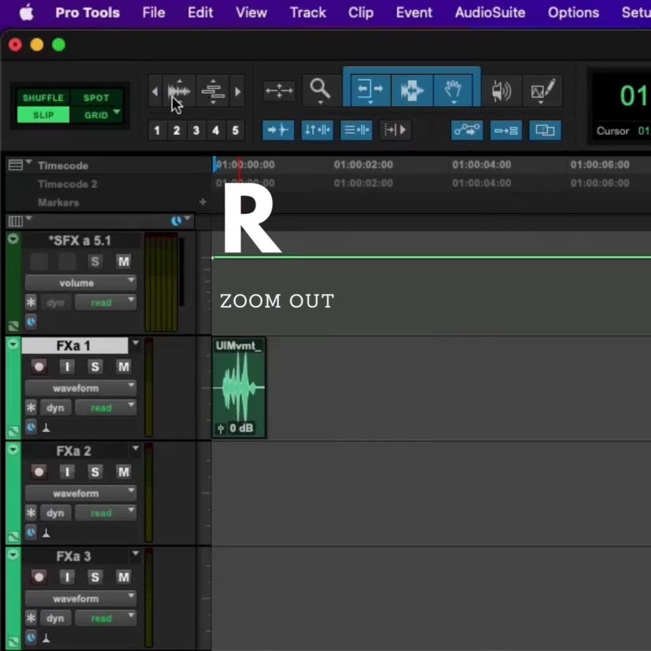This screenshot has width=651, height=651.
Task: Click the 01:00:04:00 timecode ruler mark
Action: click(482, 165)
